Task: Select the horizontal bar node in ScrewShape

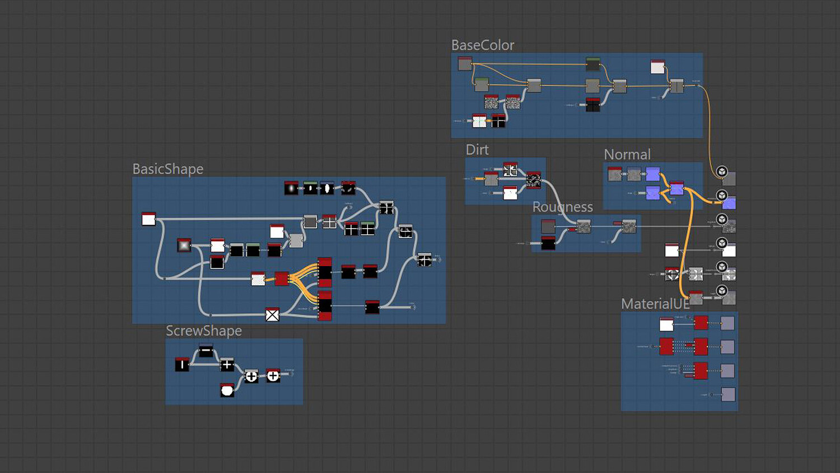Action: (x=206, y=351)
